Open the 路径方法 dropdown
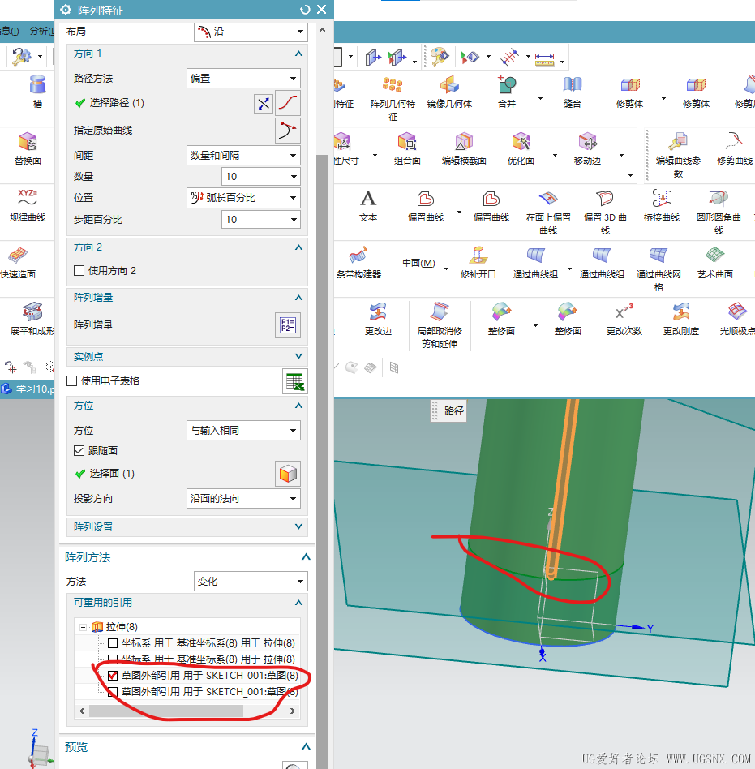Image resolution: width=755 pixels, height=769 pixels. coord(243,79)
